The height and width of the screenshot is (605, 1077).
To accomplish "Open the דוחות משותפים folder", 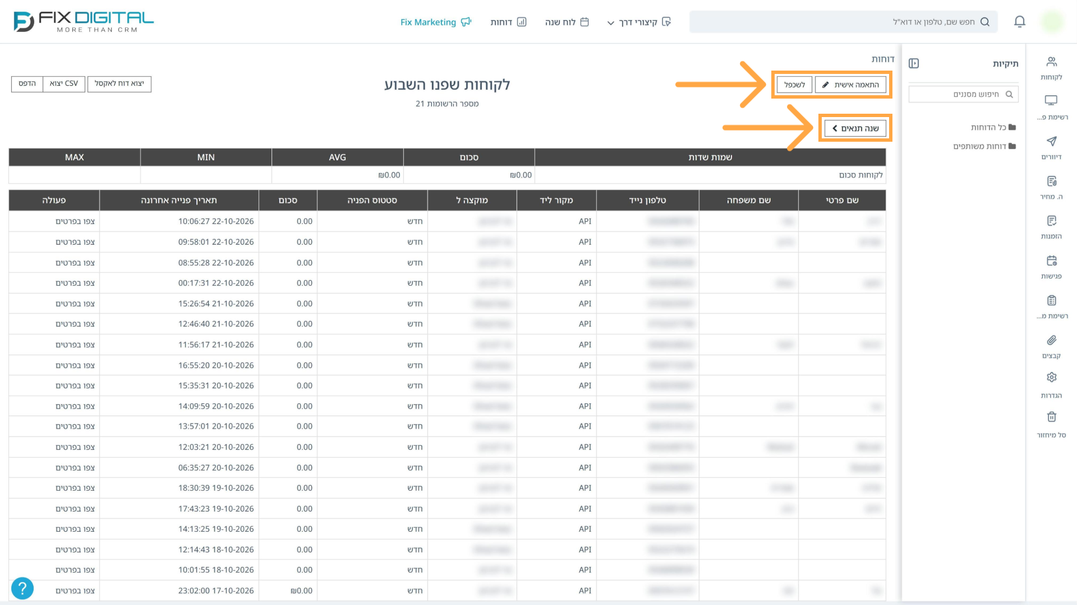I will click(x=984, y=146).
